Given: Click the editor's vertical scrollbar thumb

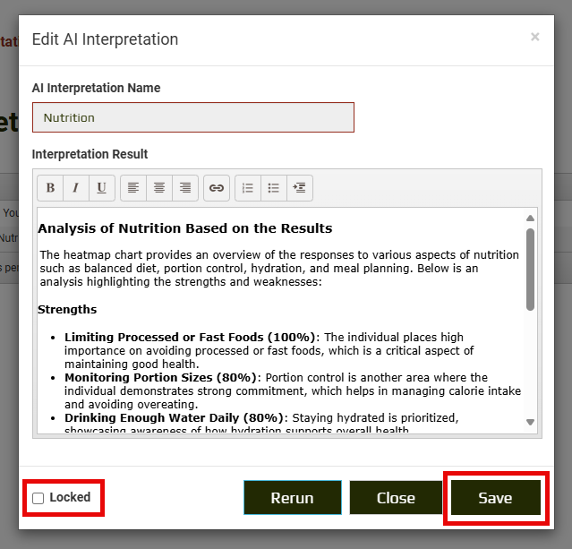Looking at the screenshot, I should tap(530, 269).
